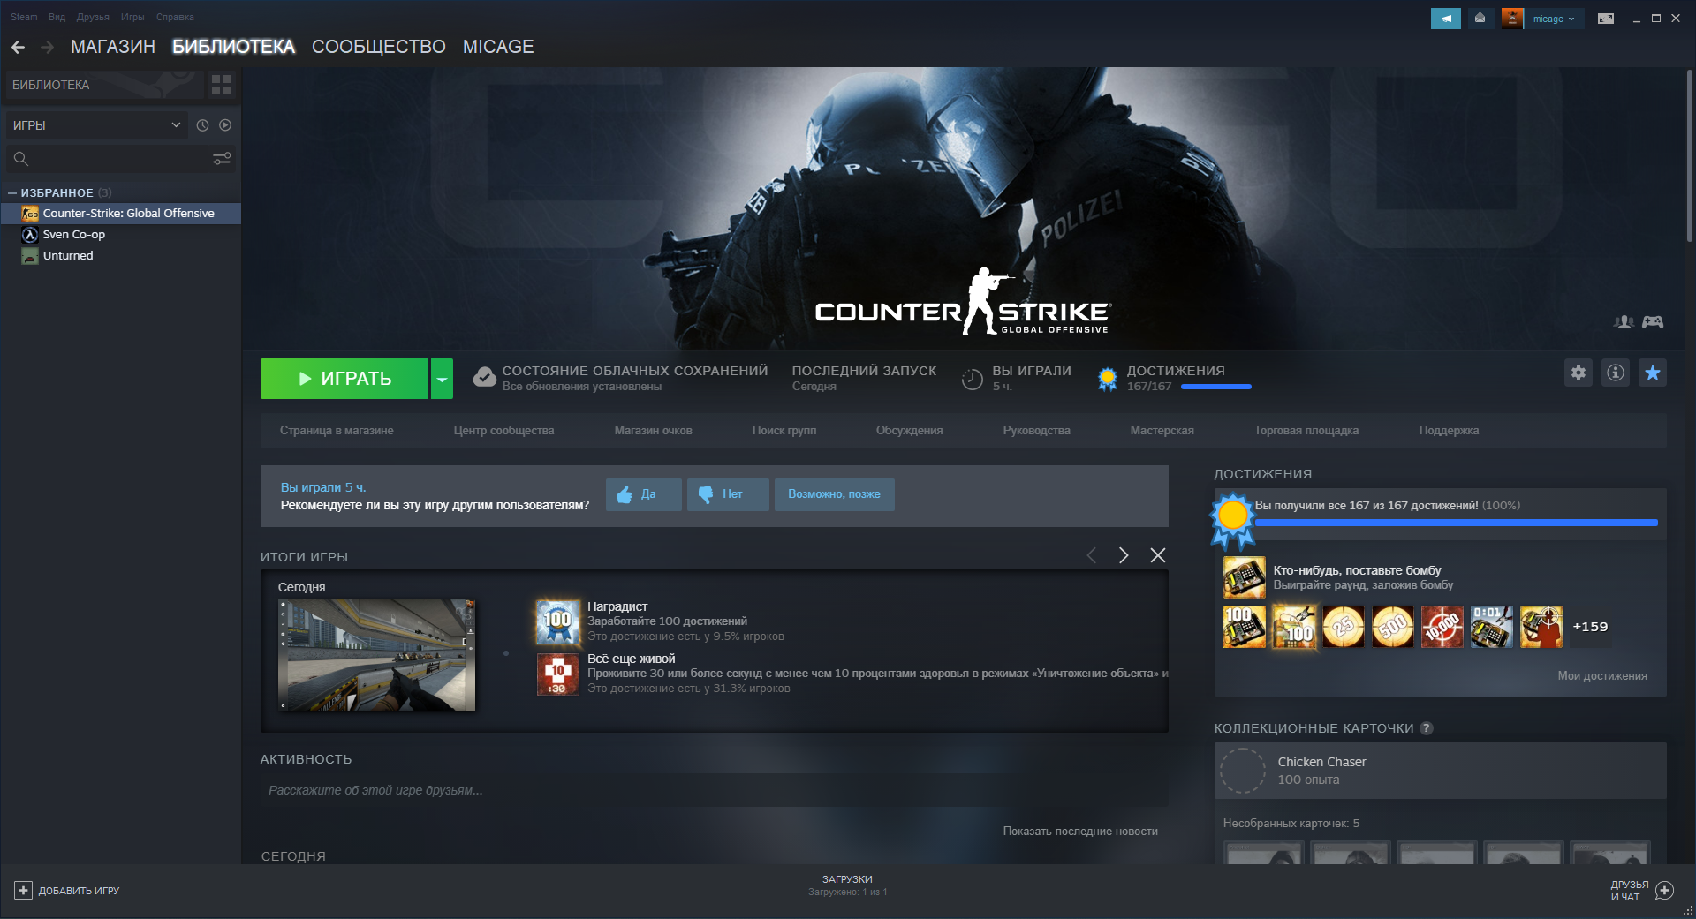Open the Игры menu
The width and height of the screenshot is (1696, 919).
(132, 17)
